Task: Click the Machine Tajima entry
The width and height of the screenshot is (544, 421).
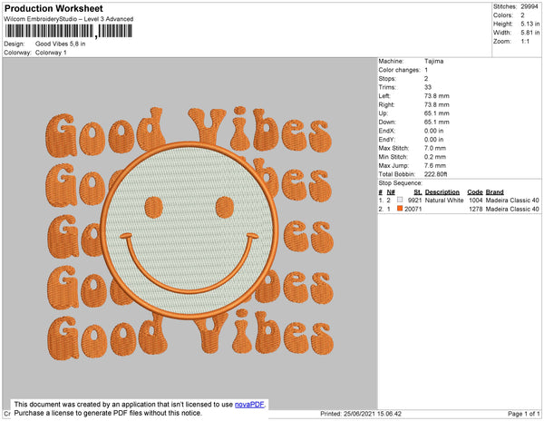Action: pyautogui.click(x=435, y=61)
